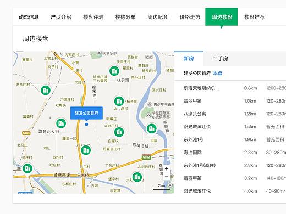Open the 楼盘推荐 tab
The image size is (286, 214).
254,17
